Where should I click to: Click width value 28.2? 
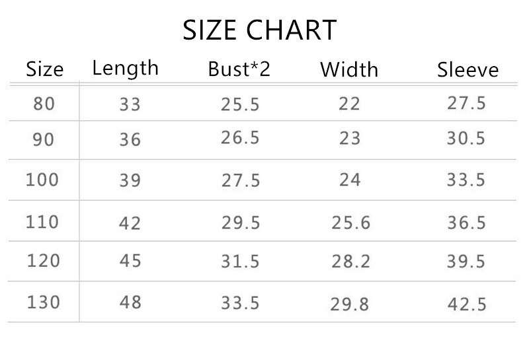point(351,262)
